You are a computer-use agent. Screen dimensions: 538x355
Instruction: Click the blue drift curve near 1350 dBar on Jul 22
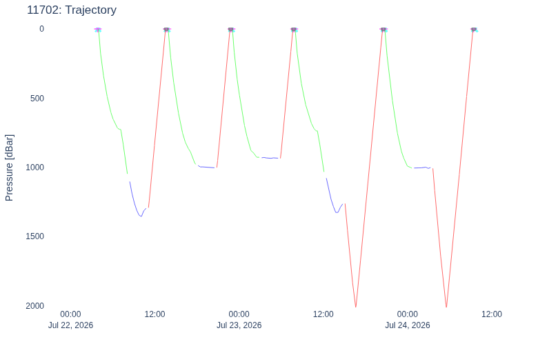click(x=140, y=216)
